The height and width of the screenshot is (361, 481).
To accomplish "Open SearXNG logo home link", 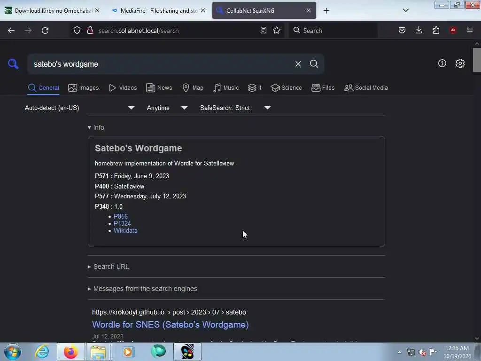I will [x=13, y=64].
